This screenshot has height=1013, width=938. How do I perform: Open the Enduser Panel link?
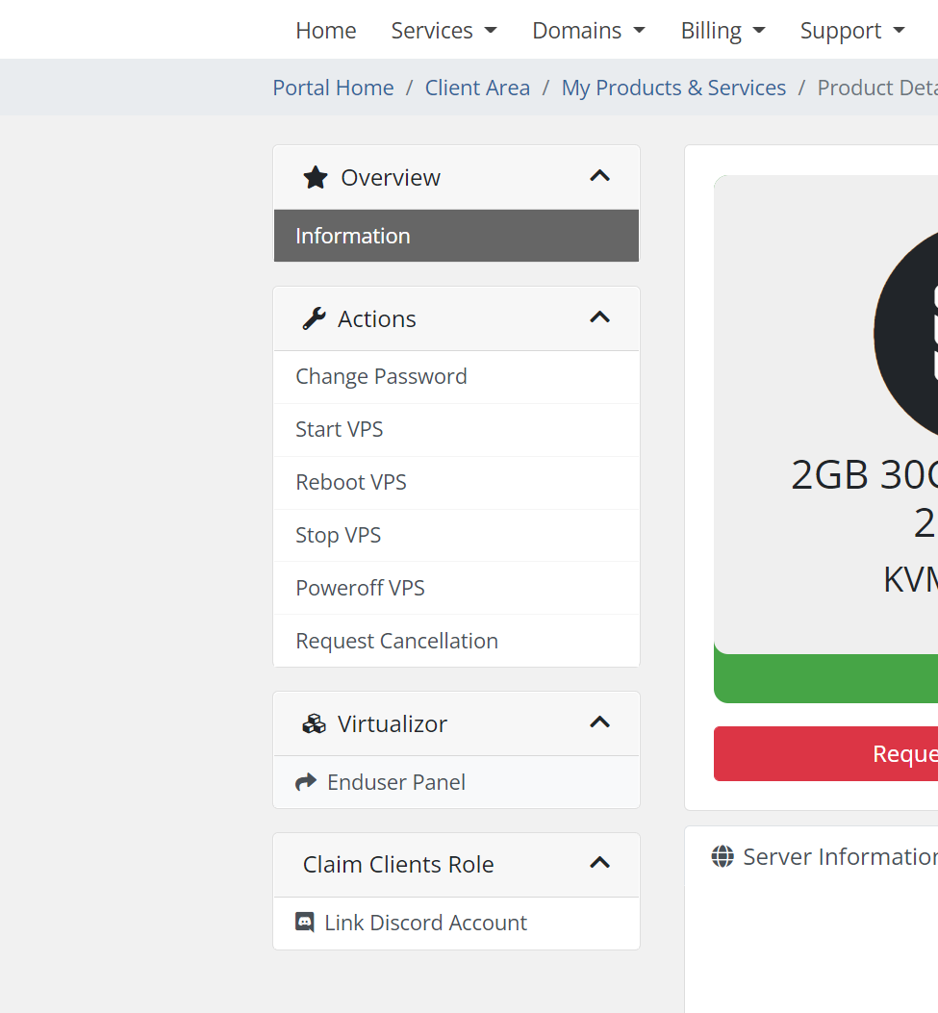(x=456, y=782)
